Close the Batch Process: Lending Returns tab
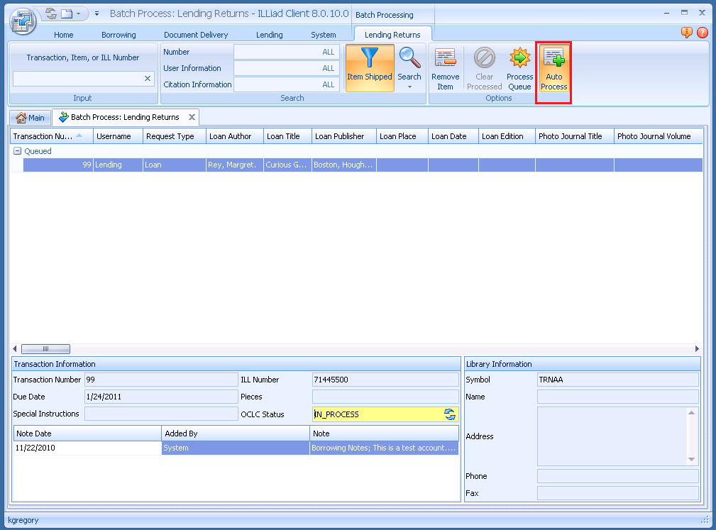 pyautogui.click(x=192, y=117)
